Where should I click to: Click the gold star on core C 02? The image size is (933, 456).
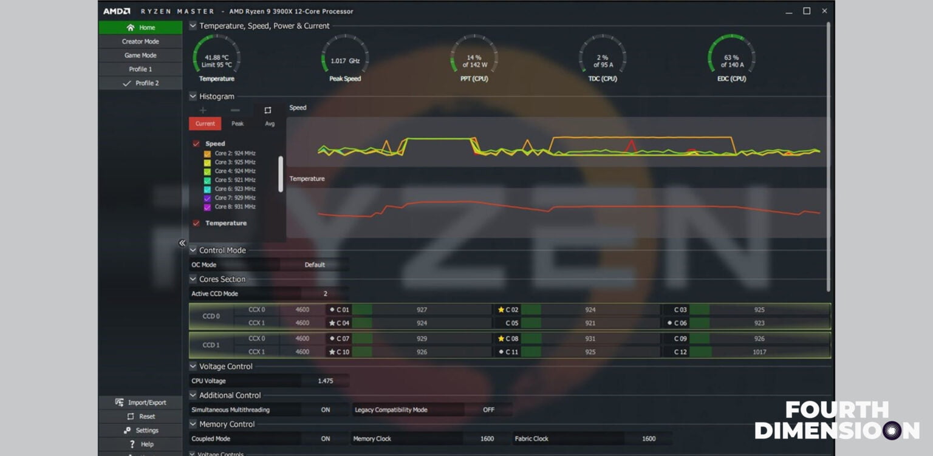click(501, 310)
